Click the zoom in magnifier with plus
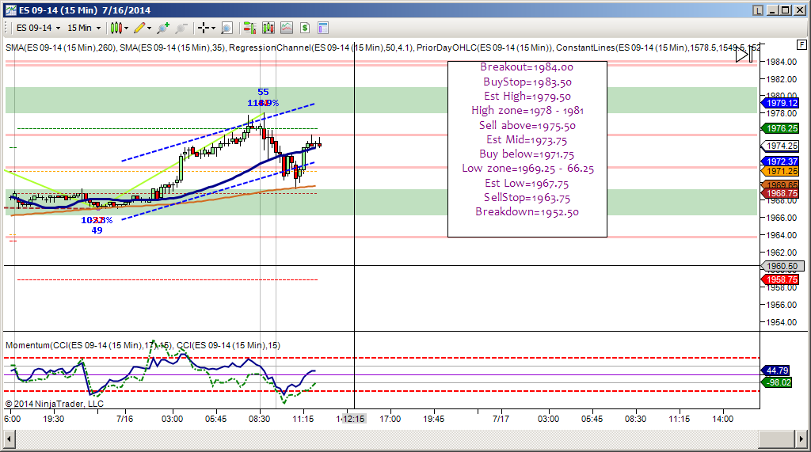The image size is (811, 452). point(163,28)
